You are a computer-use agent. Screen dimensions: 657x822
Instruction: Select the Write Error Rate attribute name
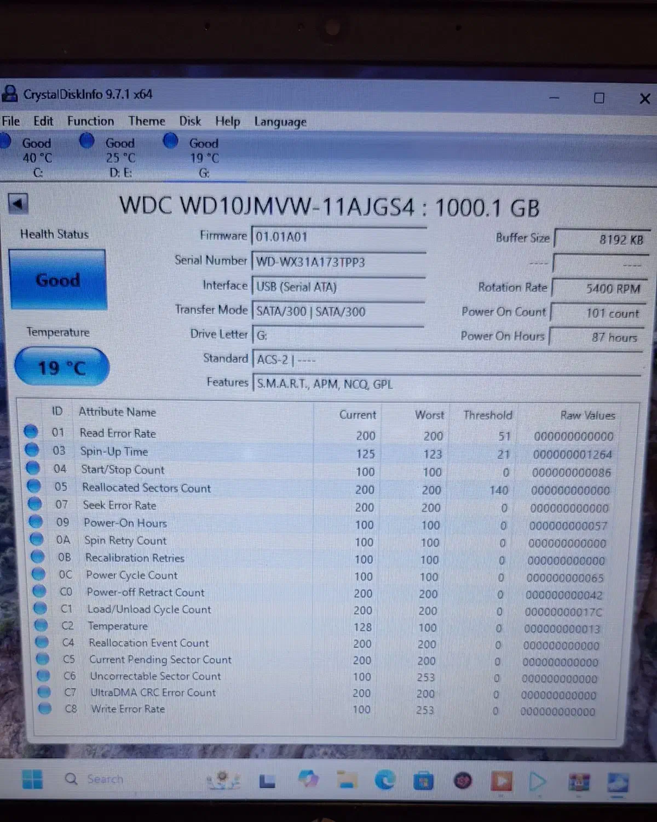[x=128, y=709]
